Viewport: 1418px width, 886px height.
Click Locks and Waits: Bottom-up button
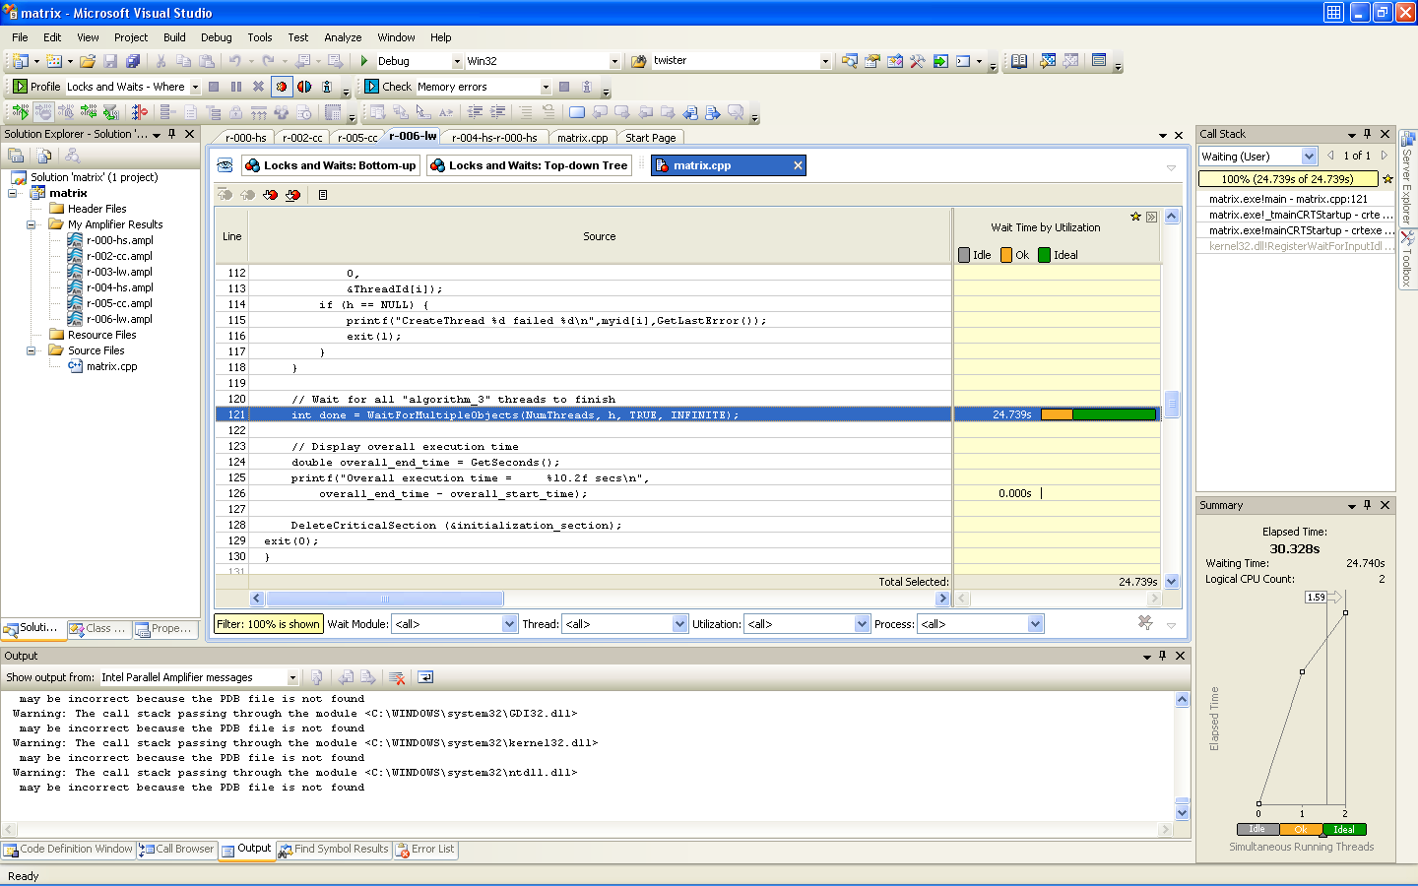click(x=331, y=165)
